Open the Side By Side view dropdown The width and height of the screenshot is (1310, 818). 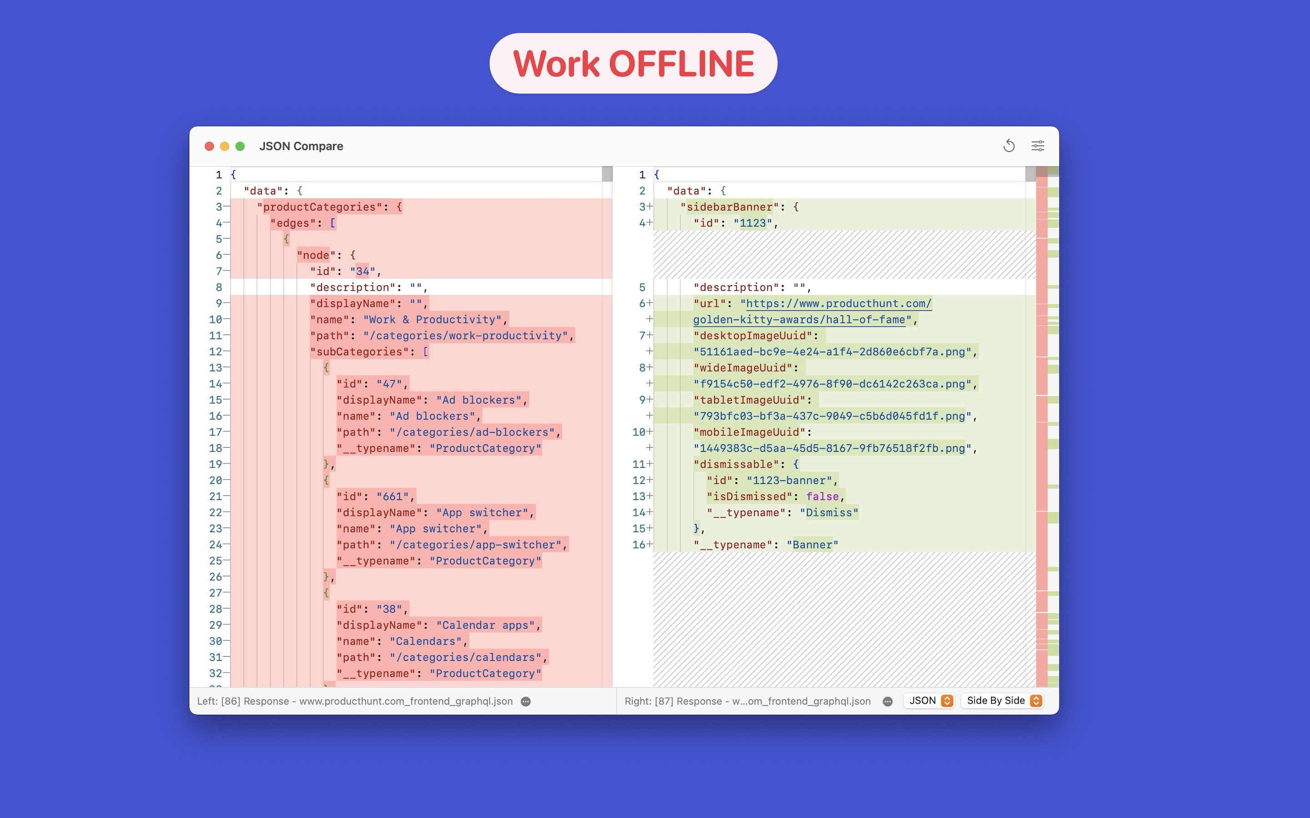pyautogui.click(x=1003, y=701)
